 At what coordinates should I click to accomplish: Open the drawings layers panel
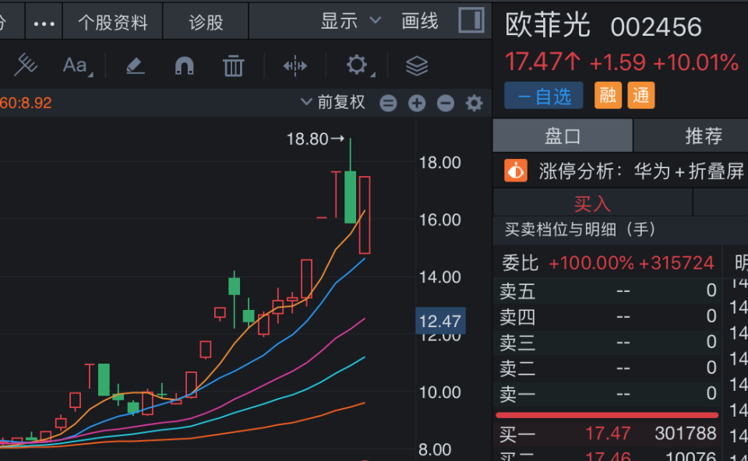(x=416, y=65)
